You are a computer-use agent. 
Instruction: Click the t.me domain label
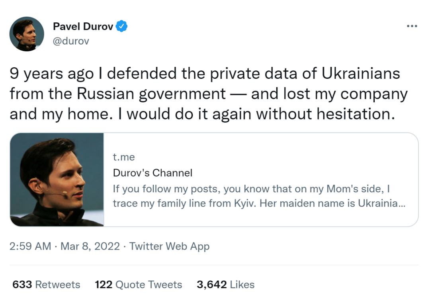(124, 157)
